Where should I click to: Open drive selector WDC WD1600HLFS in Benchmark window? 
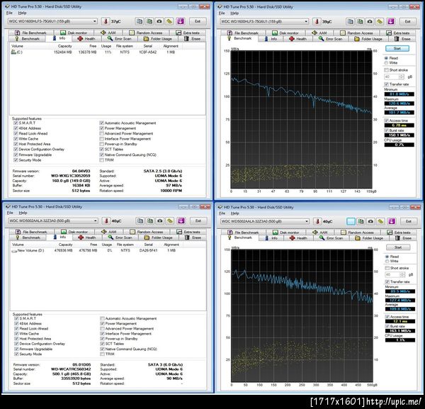(x=264, y=21)
